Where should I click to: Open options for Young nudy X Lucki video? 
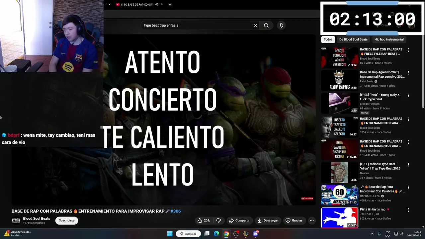pyautogui.click(x=408, y=95)
